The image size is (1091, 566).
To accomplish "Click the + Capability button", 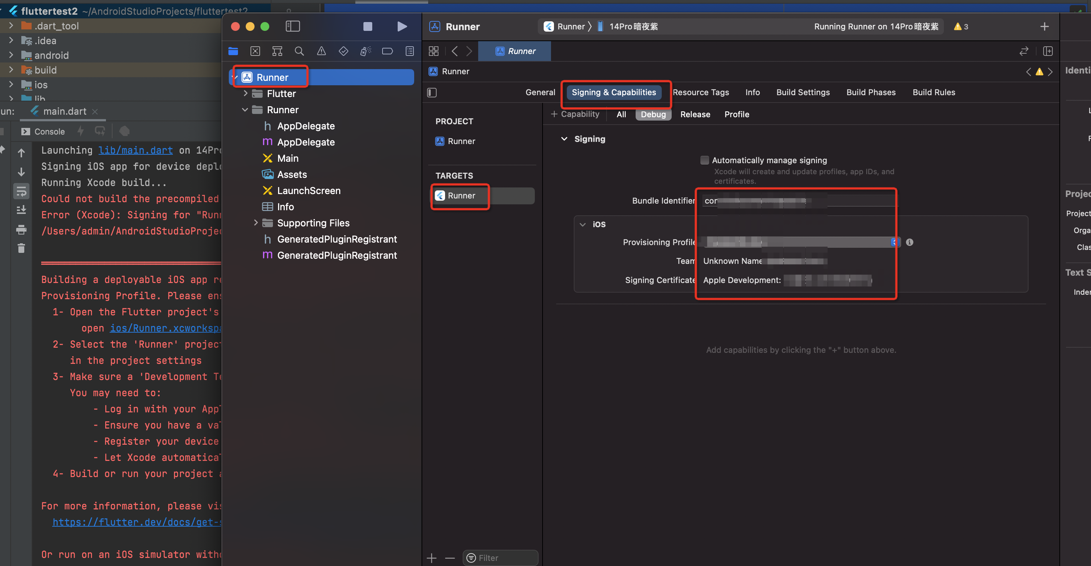I will (x=575, y=114).
